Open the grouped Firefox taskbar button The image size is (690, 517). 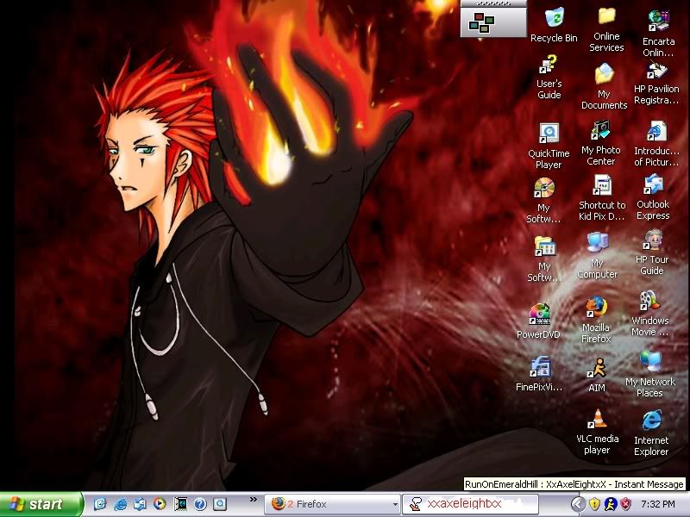tap(332, 504)
